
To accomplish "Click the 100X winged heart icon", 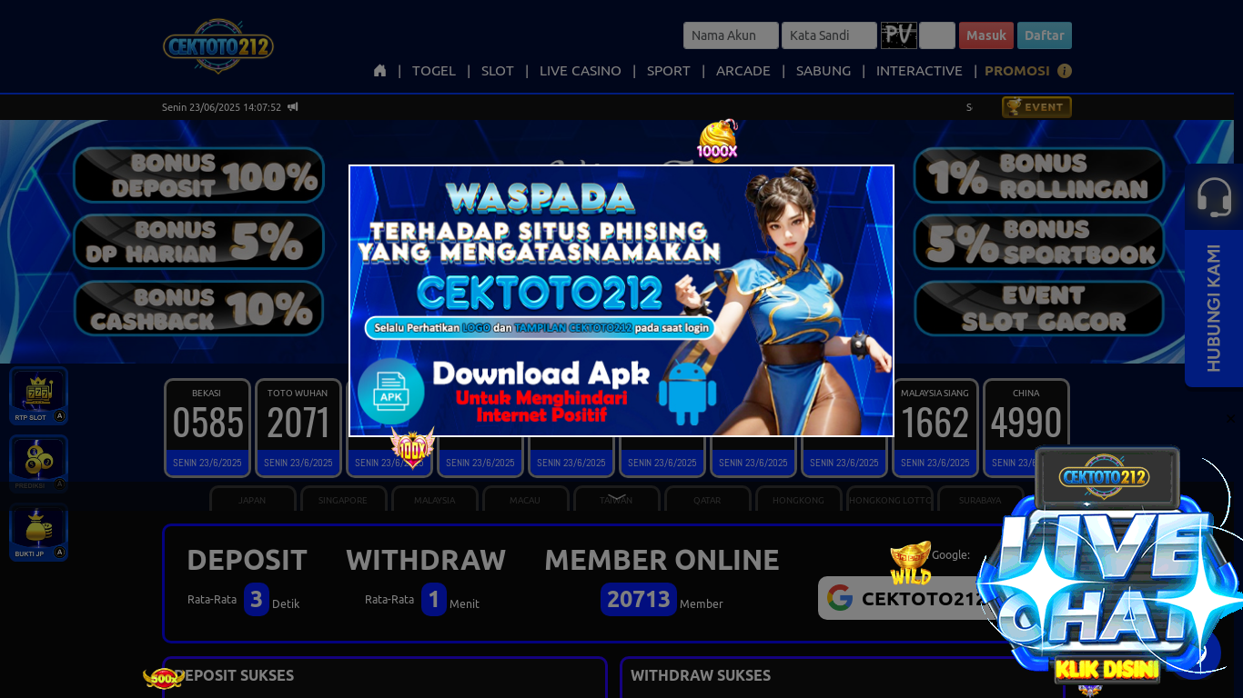I will pos(412,448).
